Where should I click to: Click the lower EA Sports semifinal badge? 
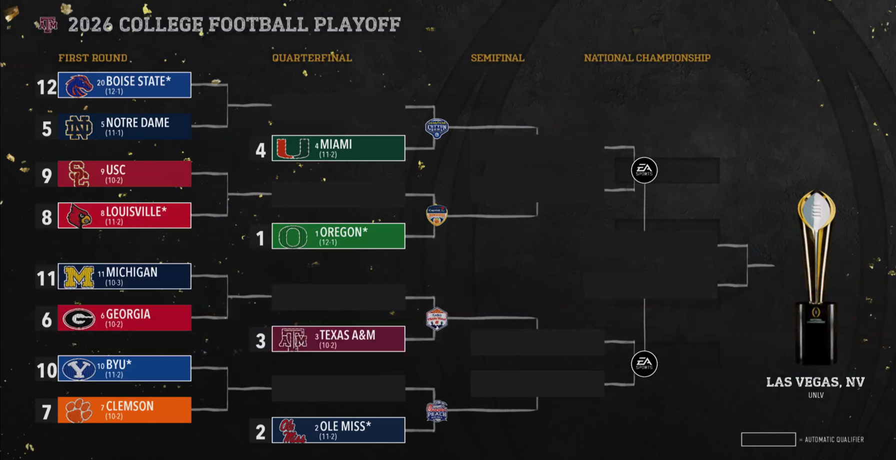pos(644,364)
